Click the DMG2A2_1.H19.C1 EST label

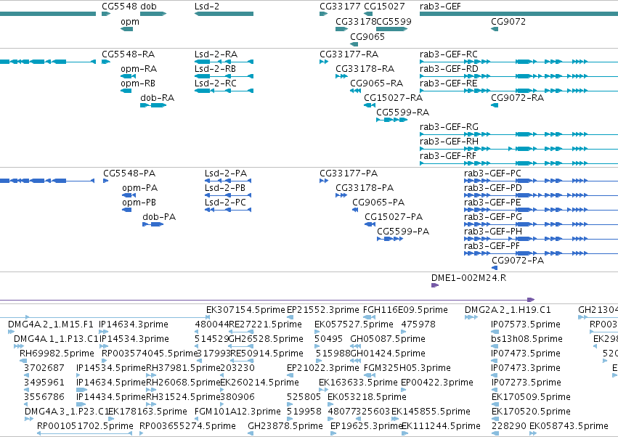tap(508, 310)
